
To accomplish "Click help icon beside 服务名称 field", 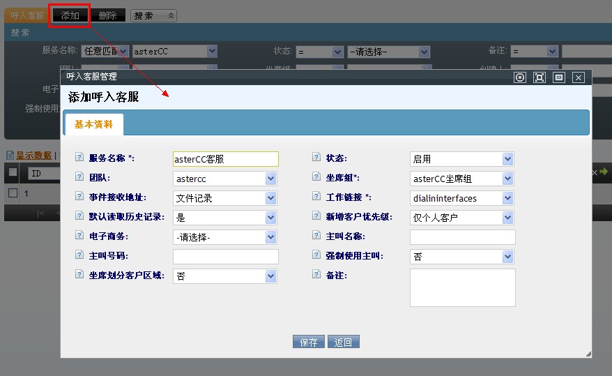I will 79,158.
